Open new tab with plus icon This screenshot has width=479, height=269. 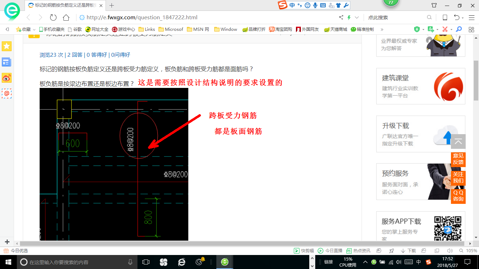112,5
